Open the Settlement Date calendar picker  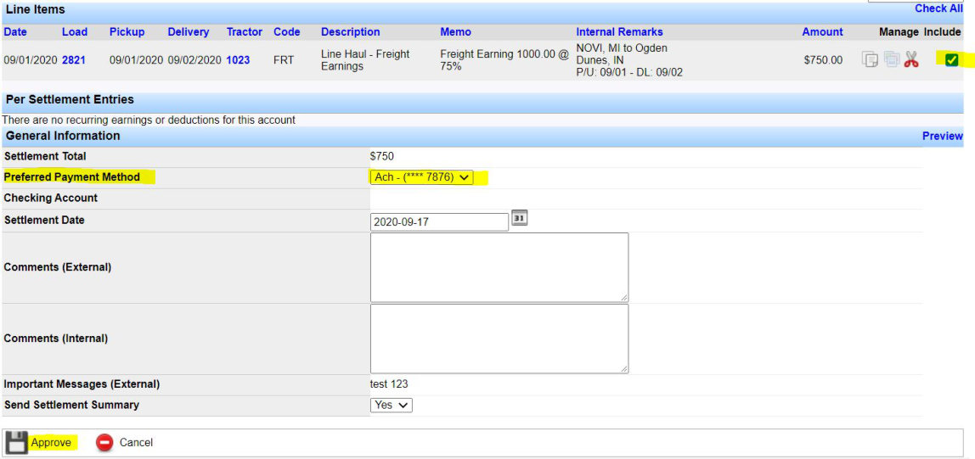click(x=519, y=219)
